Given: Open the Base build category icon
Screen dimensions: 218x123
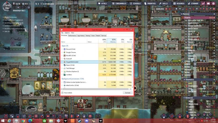Looking at the screenshot, I should pyautogui.click(x=6, y=116).
